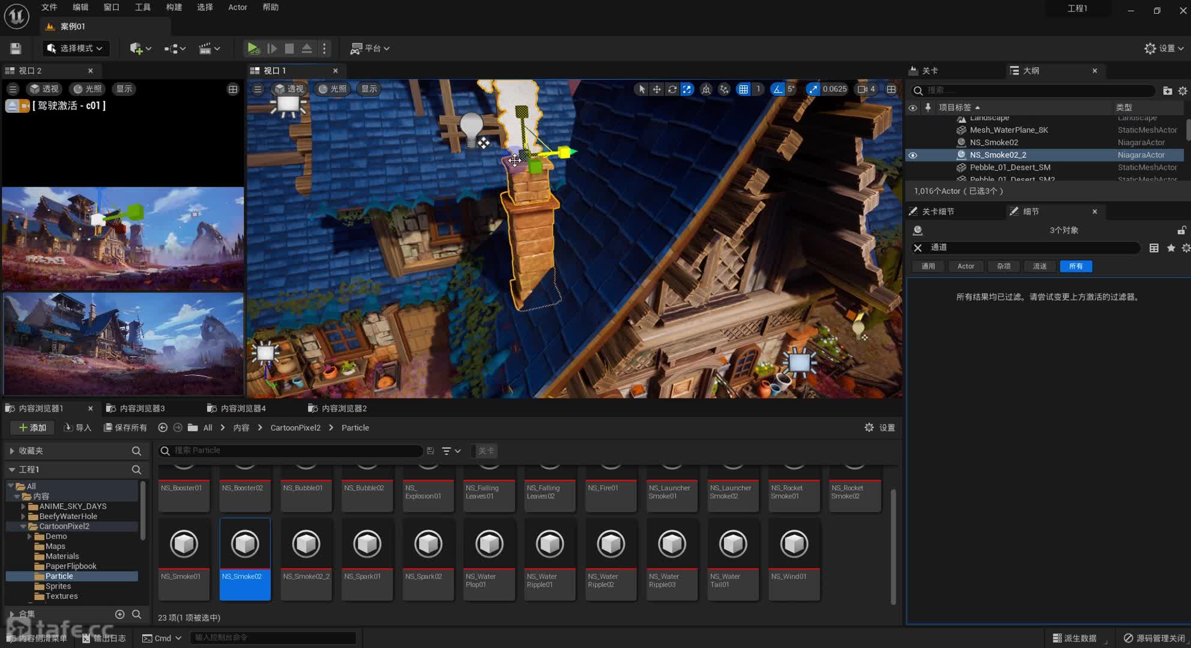Select NS_Smoke02 in the outliner
Image resolution: width=1191 pixels, height=648 pixels.
(994, 143)
